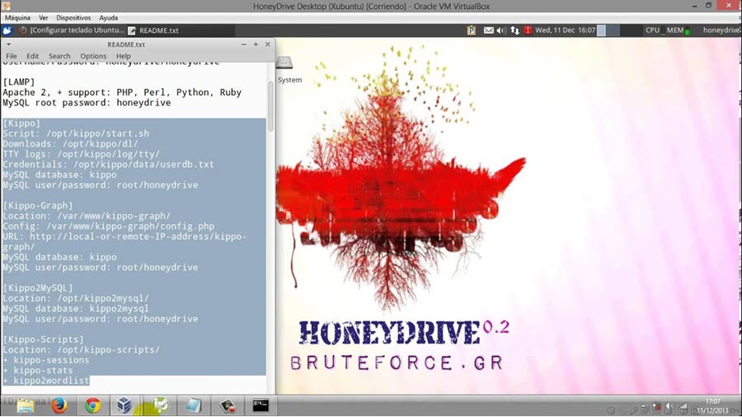Click the "+ kippo-stats" line
This screenshot has height=417, width=742.
click(38, 371)
